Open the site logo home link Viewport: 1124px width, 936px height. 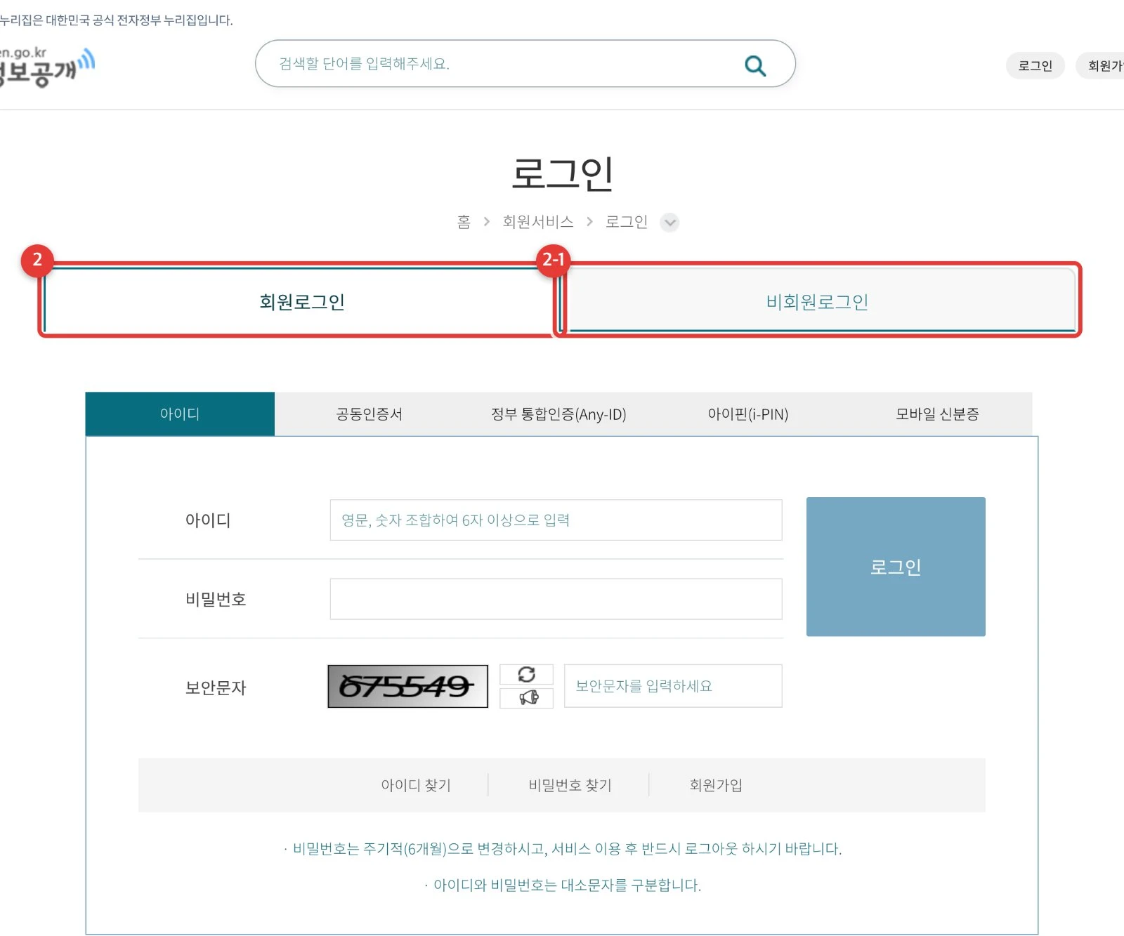click(x=46, y=67)
